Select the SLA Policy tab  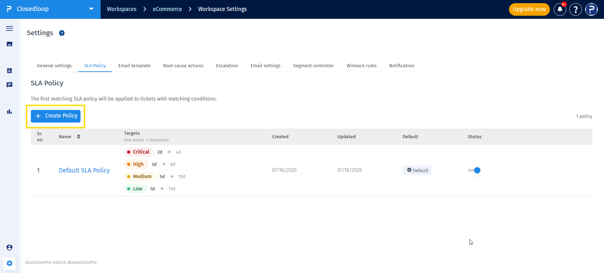click(95, 66)
